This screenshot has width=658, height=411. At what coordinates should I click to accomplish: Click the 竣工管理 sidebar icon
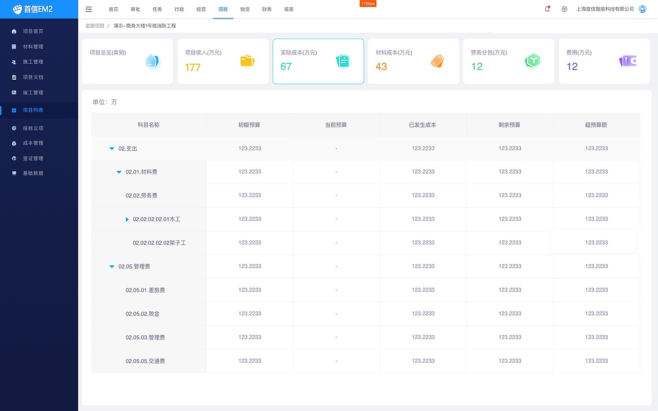click(x=14, y=93)
